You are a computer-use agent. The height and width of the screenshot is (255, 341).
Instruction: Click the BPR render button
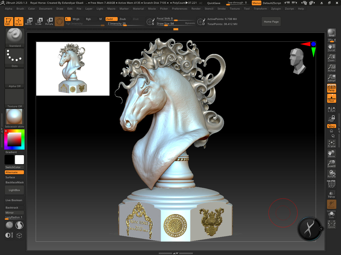point(331,33)
